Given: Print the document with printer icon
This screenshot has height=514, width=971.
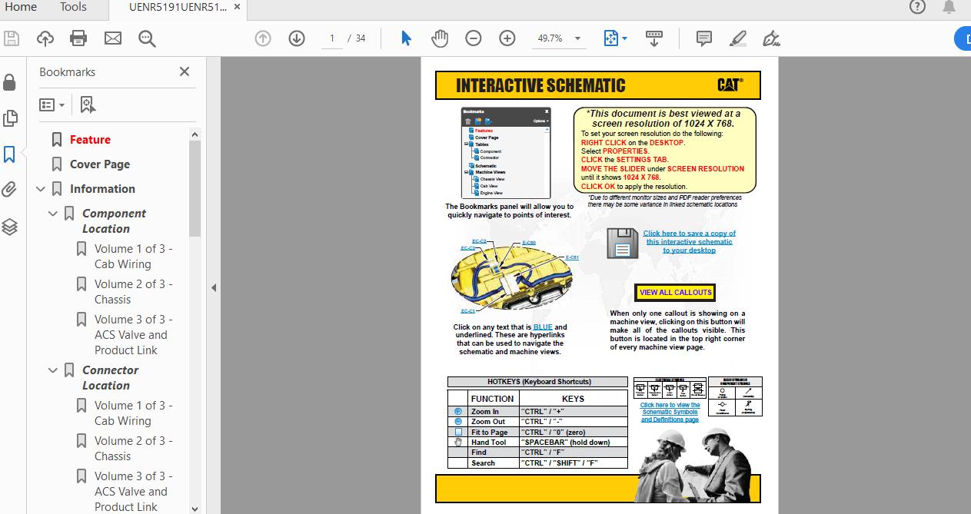Looking at the screenshot, I should (x=78, y=38).
